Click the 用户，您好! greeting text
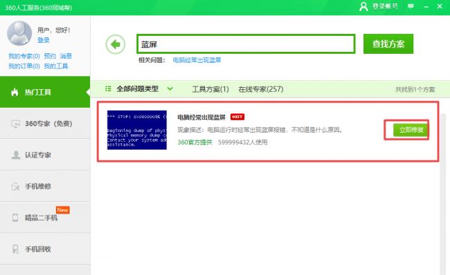The image size is (450, 275). (x=54, y=30)
